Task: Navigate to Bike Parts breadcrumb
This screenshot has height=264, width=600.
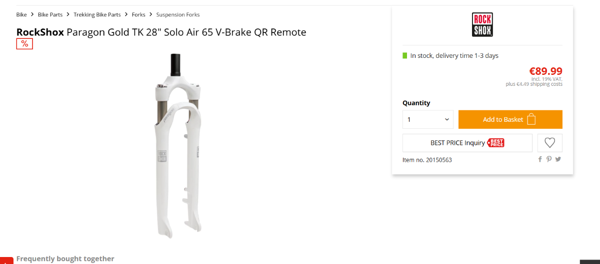Action: [50, 15]
